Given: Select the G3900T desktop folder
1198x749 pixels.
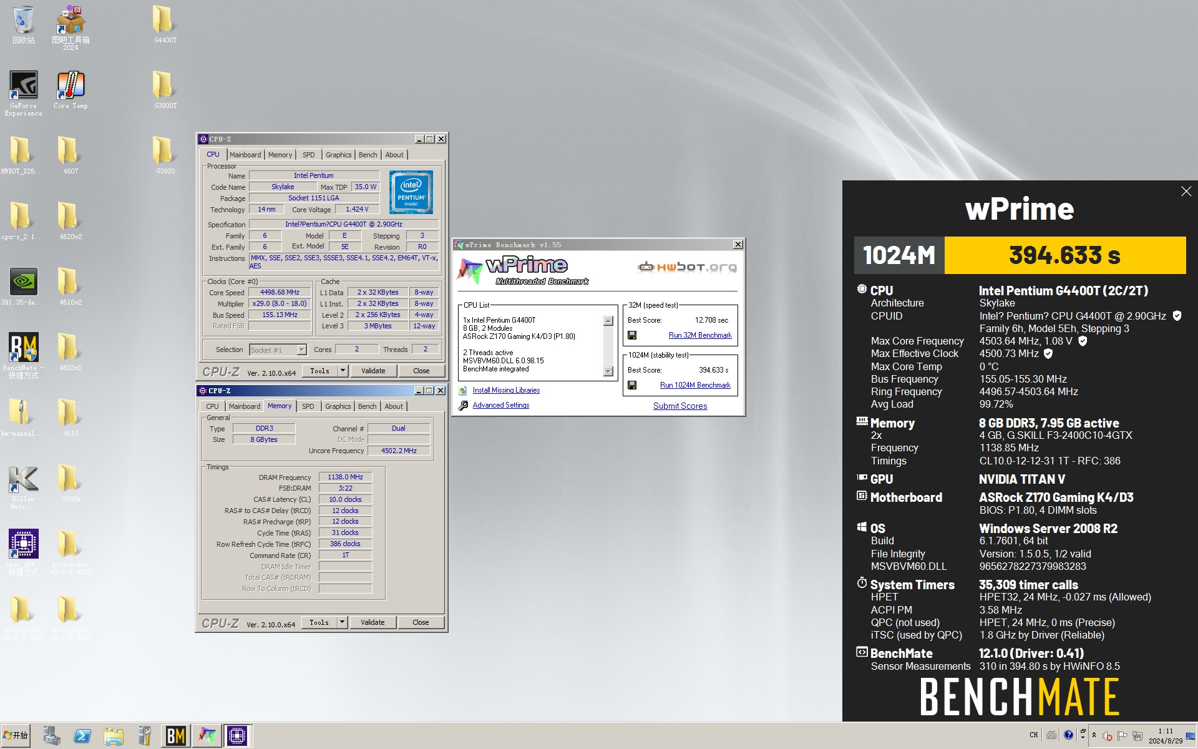Looking at the screenshot, I should [x=165, y=90].
